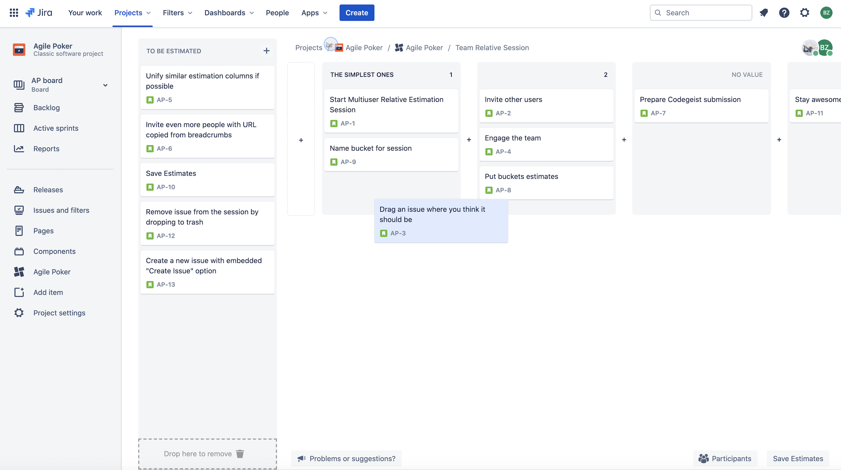The image size is (841, 470).
Task: Expand the Dashboards dropdown
Action: pos(229,13)
